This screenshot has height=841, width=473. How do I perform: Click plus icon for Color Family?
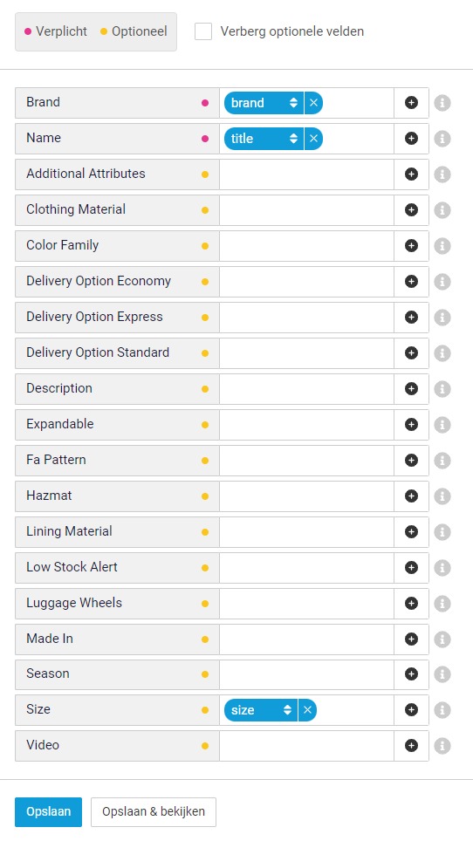click(x=411, y=246)
